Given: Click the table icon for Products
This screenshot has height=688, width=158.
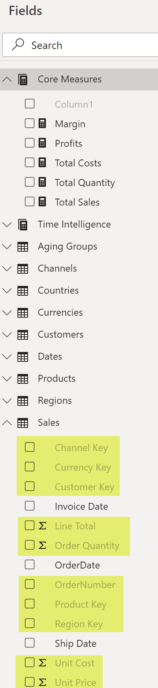Looking at the screenshot, I should (23, 378).
